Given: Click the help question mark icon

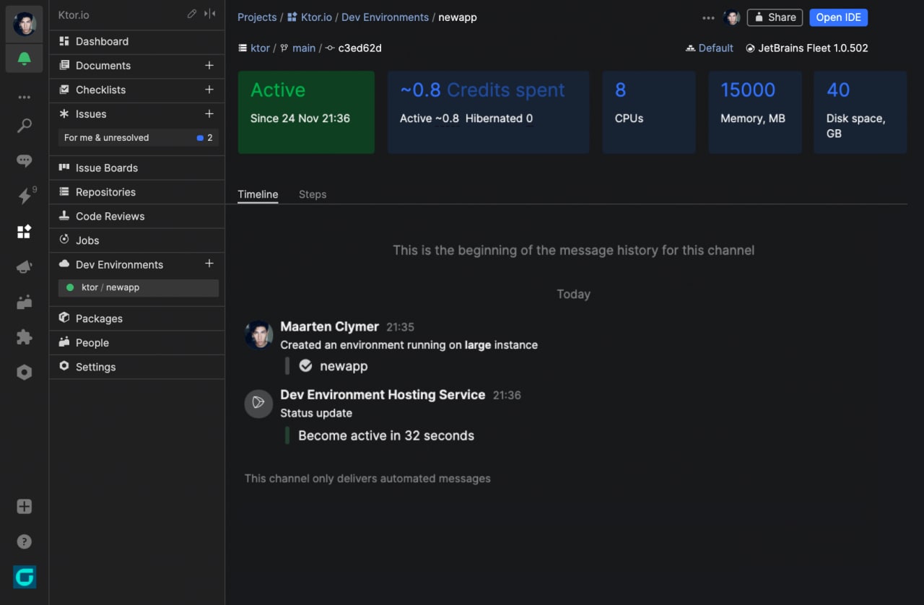Looking at the screenshot, I should click(x=25, y=541).
